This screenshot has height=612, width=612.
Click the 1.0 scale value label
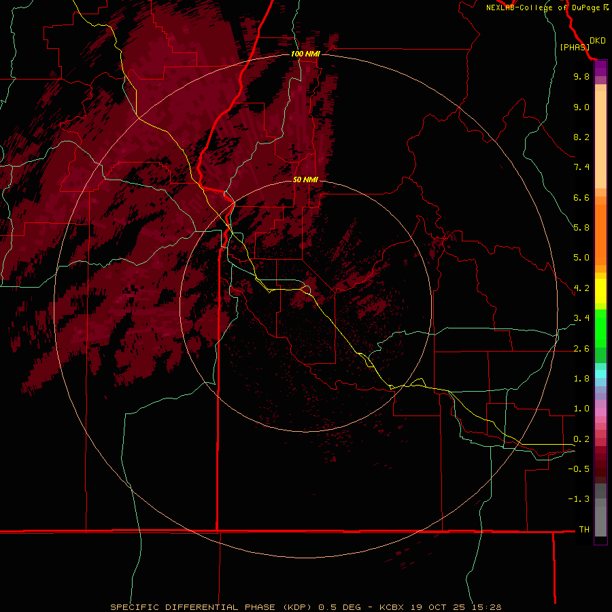pos(581,409)
